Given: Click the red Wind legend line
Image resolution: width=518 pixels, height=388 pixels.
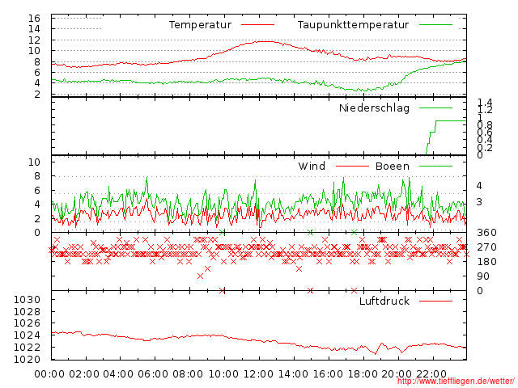Looking at the screenshot, I should [x=352, y=167].
